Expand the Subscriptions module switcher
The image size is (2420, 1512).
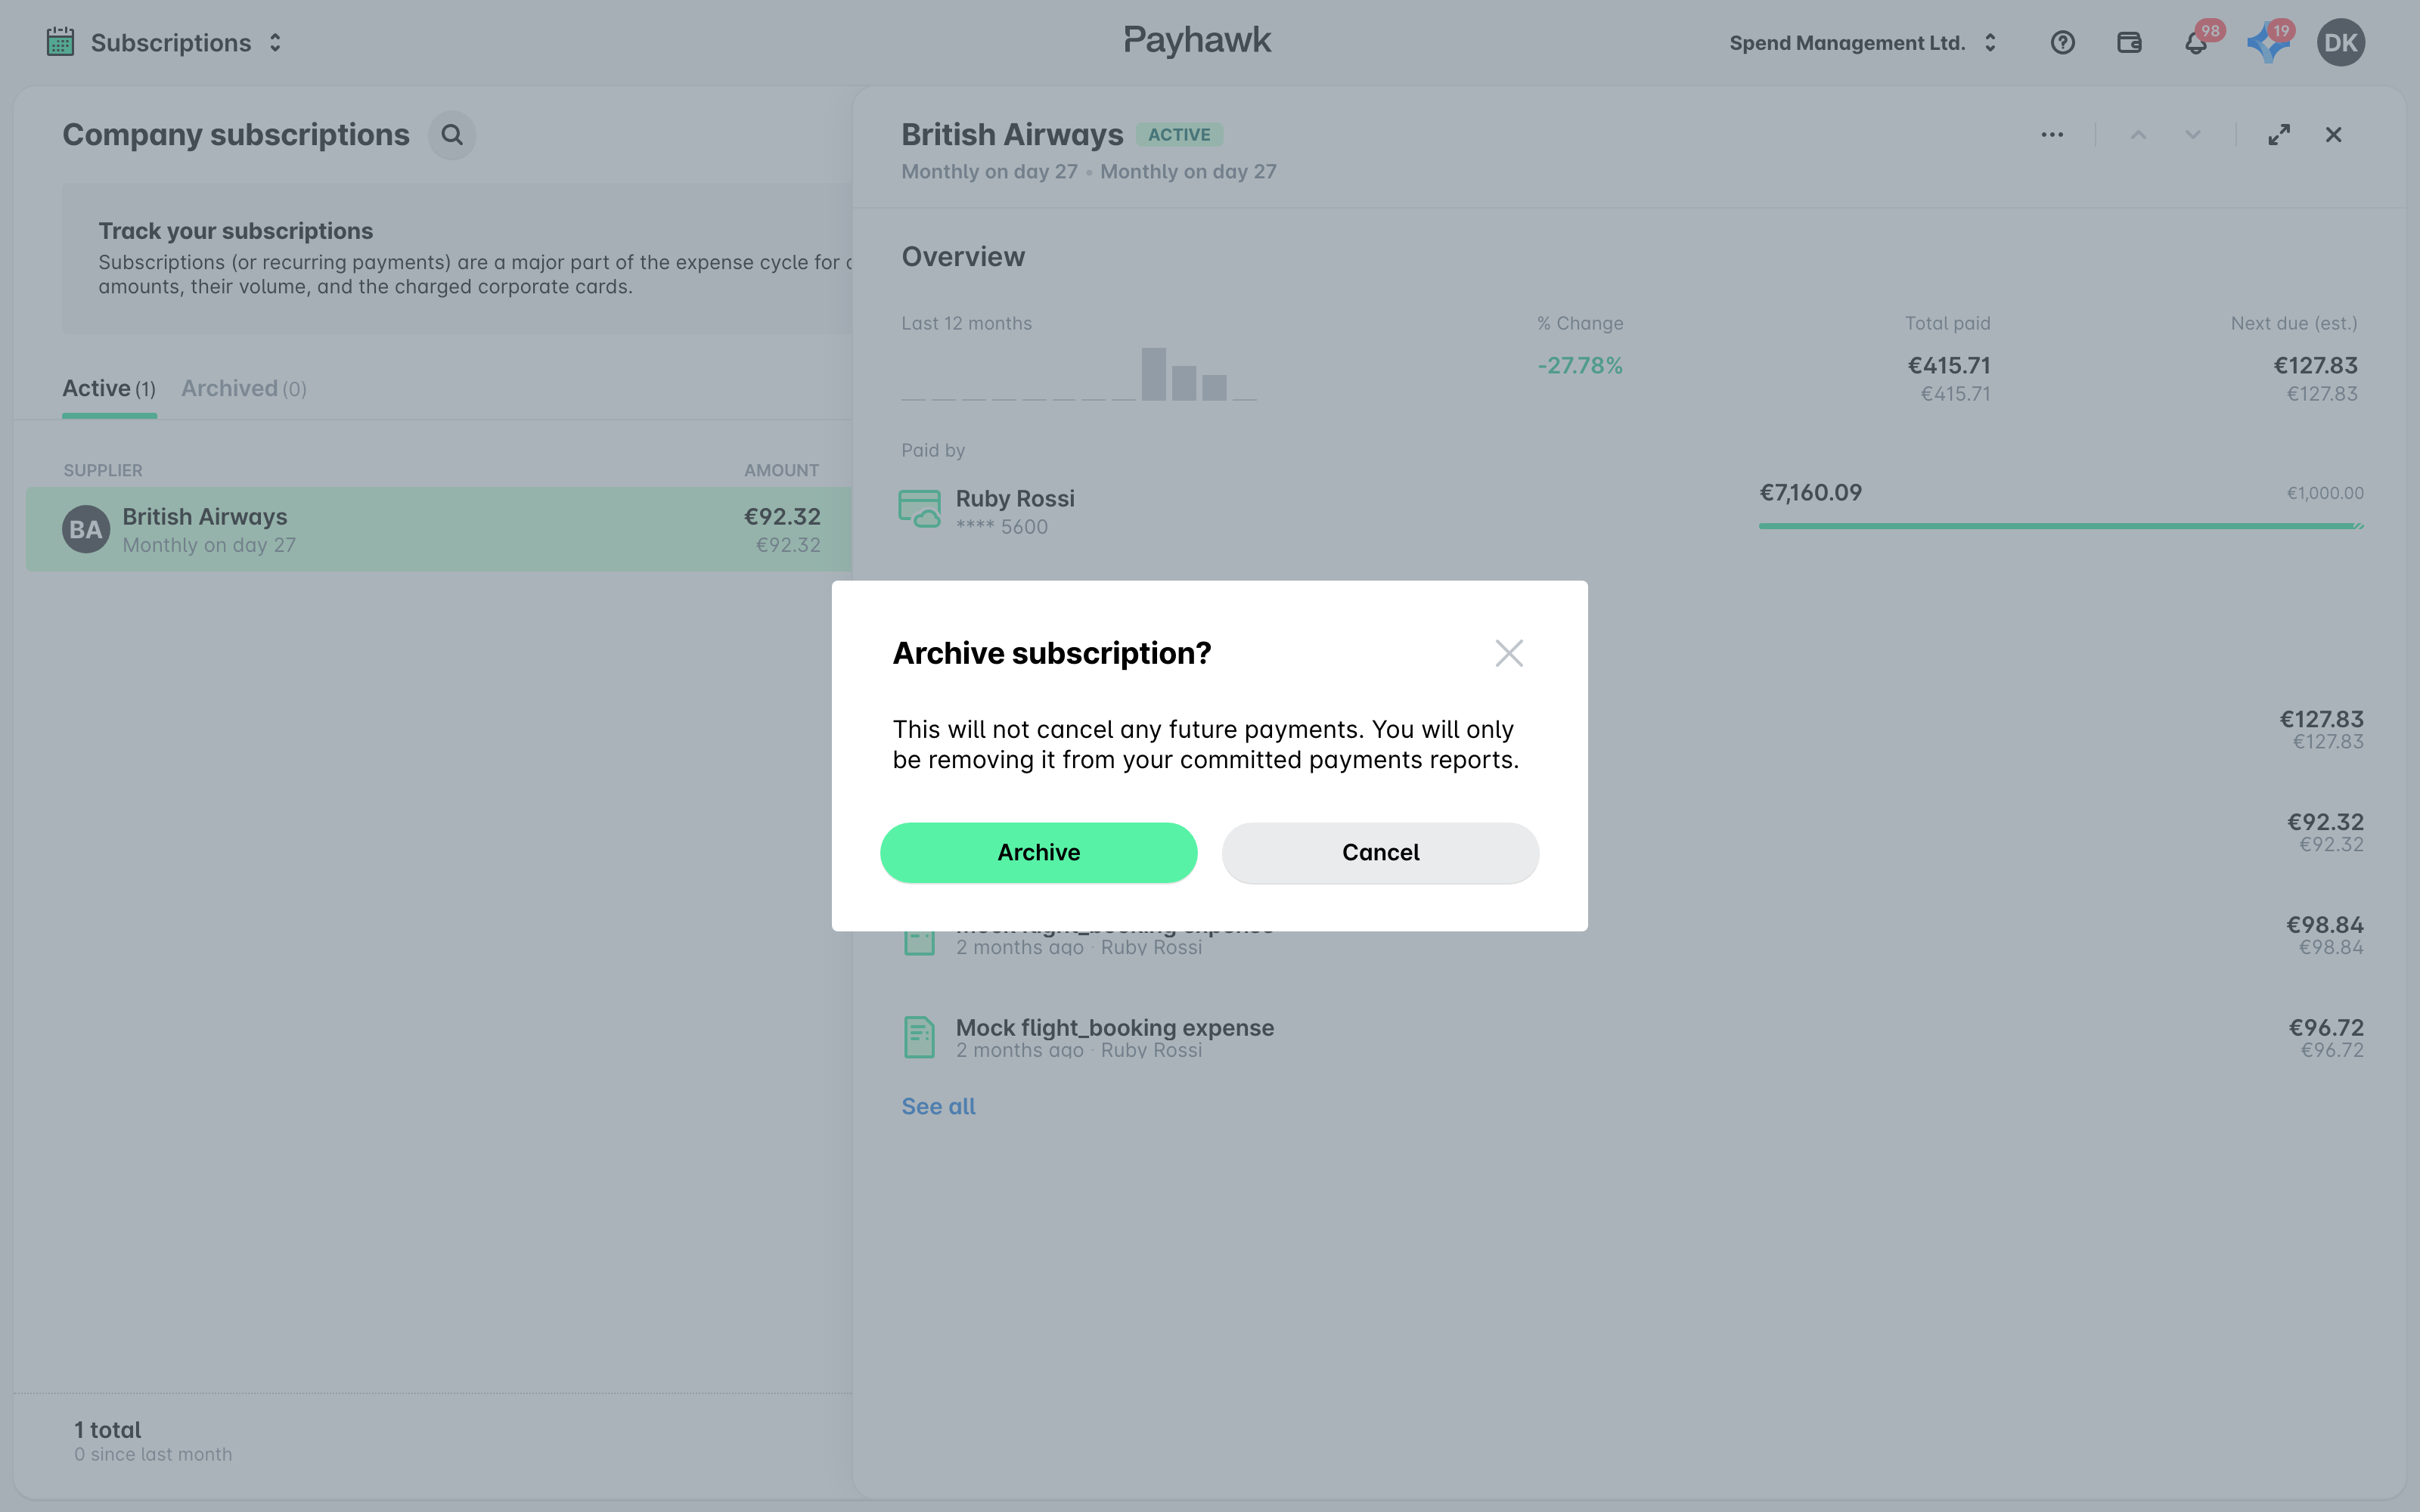(x=275, y=42)
